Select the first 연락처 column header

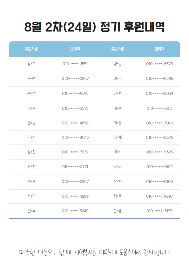pos(75,49)
